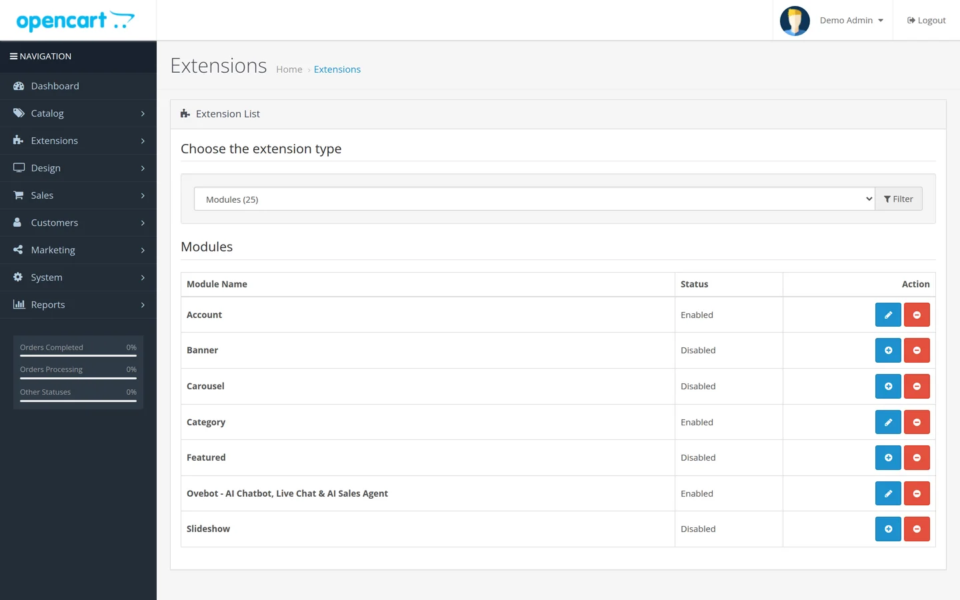Expand the Customers menu

pyautogui.click(x=78, y=223)
